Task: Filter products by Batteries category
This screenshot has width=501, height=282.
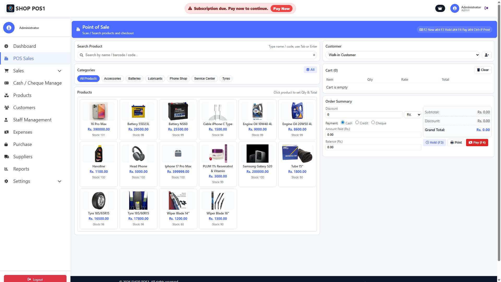Action: 134,79
